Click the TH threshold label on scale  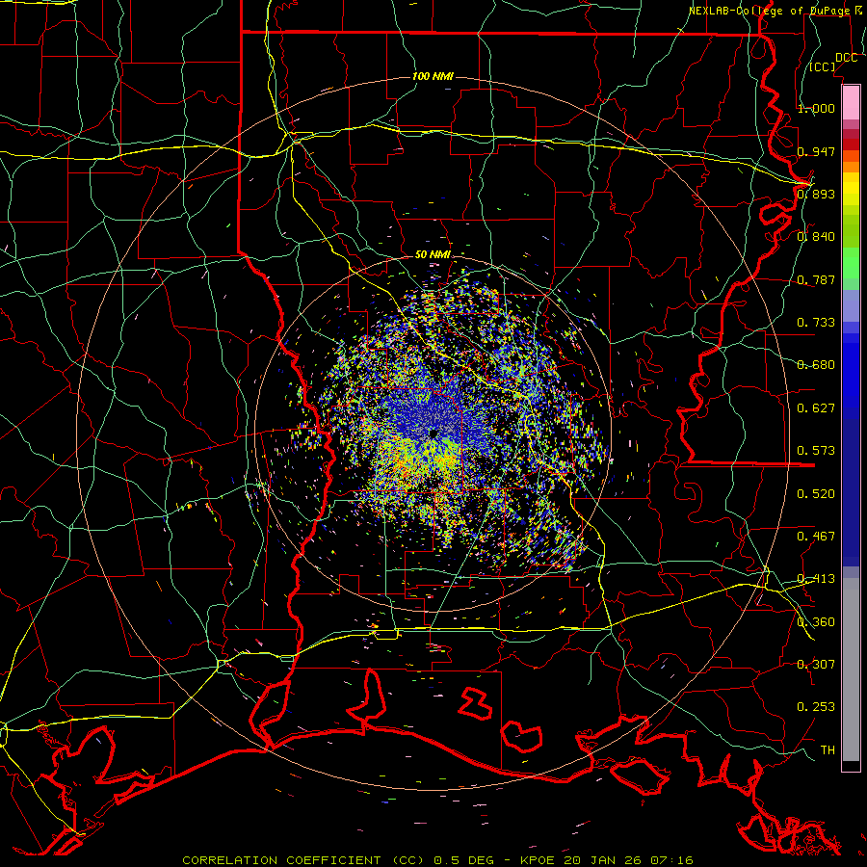pos(828,749)
